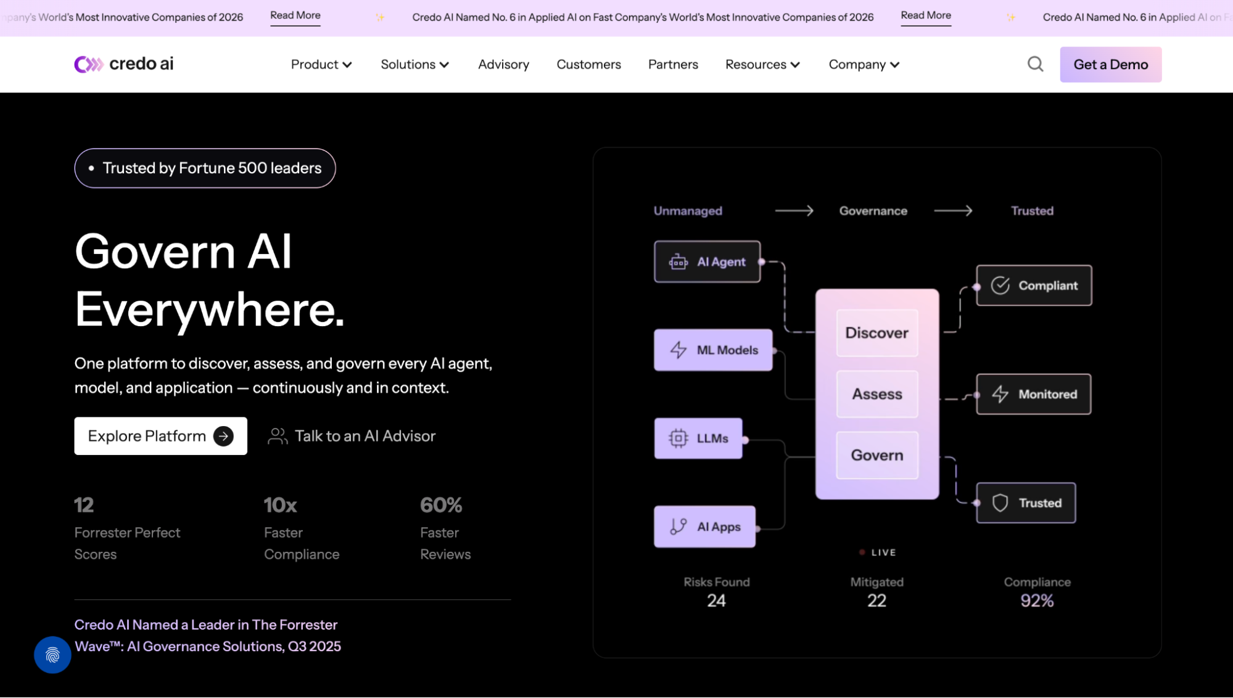
Task: Click the Credo AI logo
Action: tap(123, 64)
